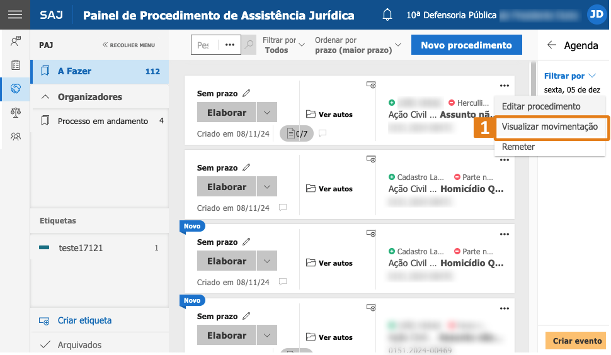Edit deadline pencil on second card
The width and height of the screenshot is (611, 355).
tap(246, 168)
